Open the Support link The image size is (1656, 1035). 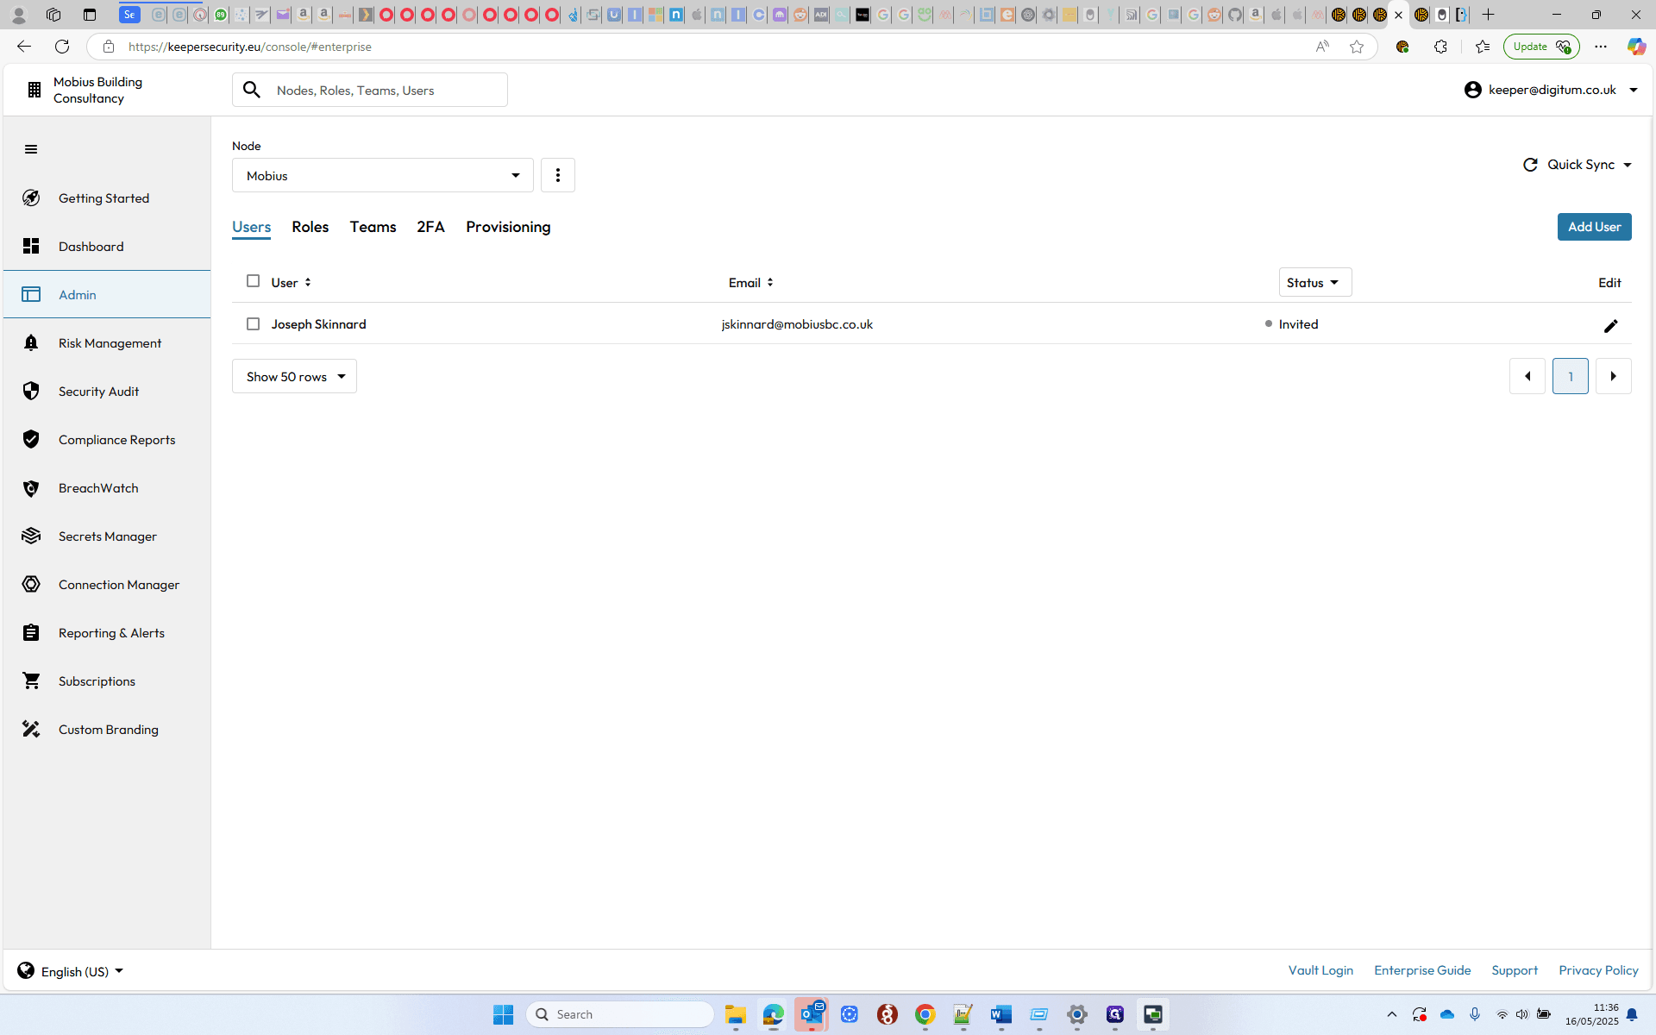[1515, 970]
